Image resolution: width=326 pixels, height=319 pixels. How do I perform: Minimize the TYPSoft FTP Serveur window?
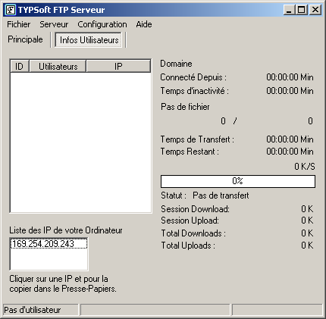coord(289,10)
